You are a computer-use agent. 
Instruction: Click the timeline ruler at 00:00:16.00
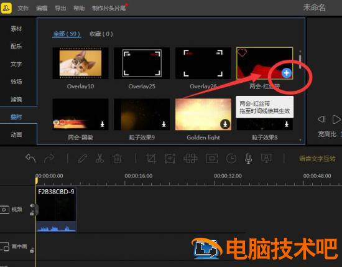139,176
